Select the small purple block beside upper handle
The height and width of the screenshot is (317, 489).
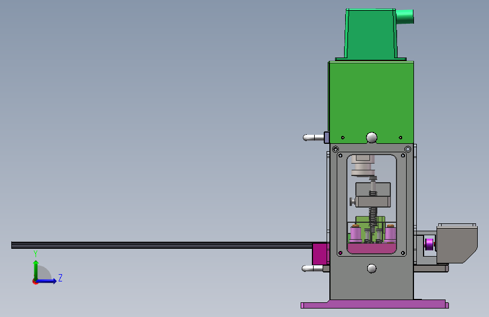327,138
